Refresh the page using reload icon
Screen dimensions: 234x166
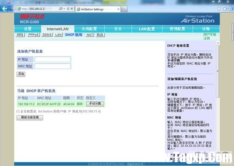pyautogui.click(x=68, y=9)
